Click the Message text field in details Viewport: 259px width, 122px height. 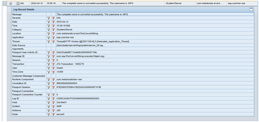point(155,14)
